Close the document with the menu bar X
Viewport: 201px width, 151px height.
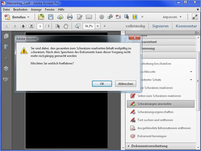pos(198,9)
